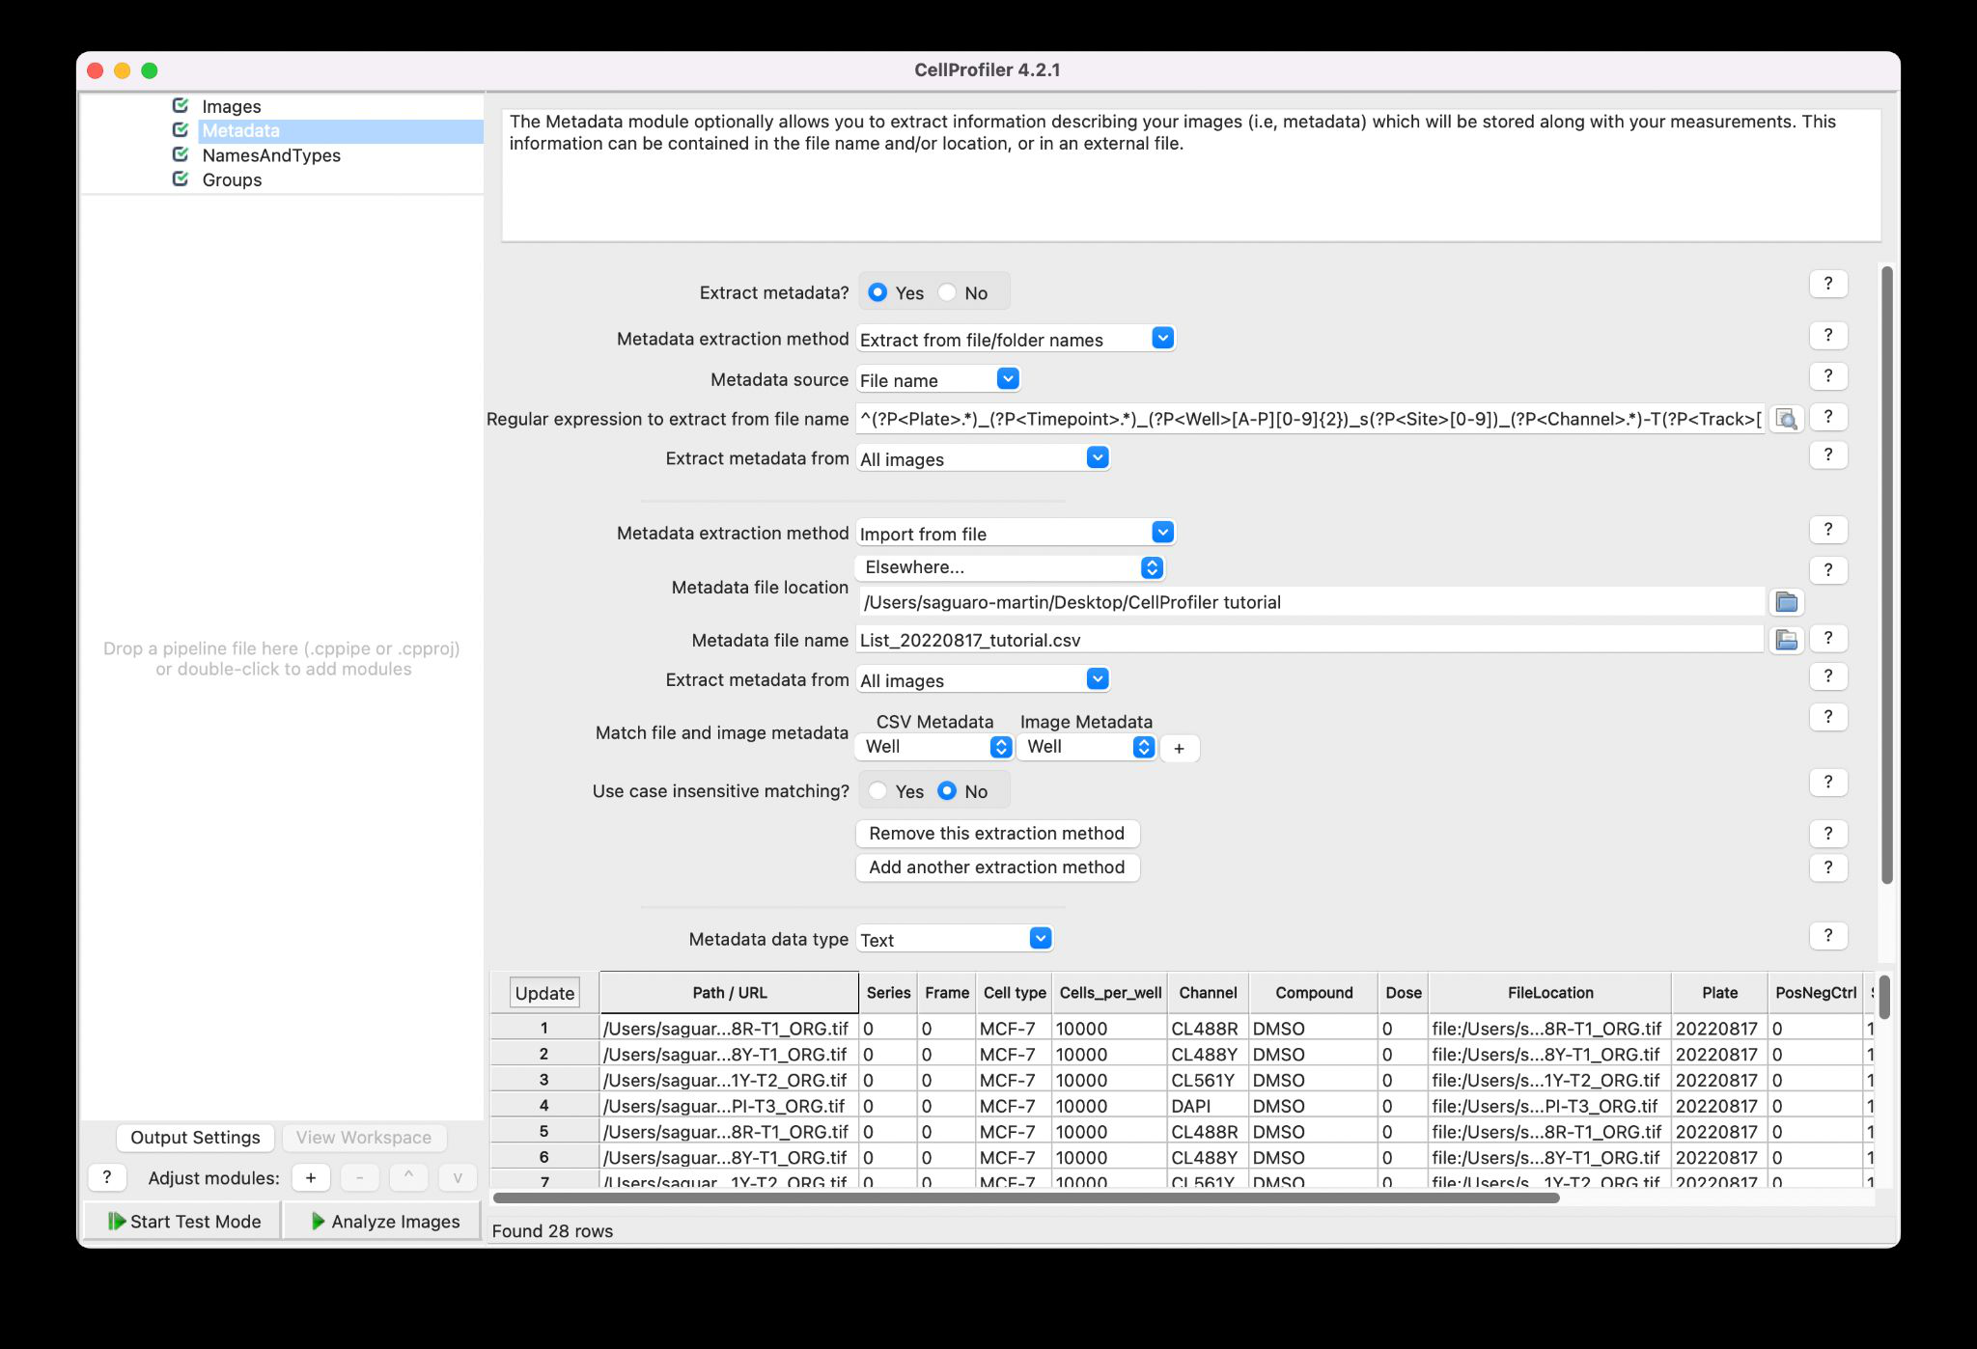This screenshot has width=1977, height=1349.
Task: Move module up with caret button
Action: [408, 1177]
